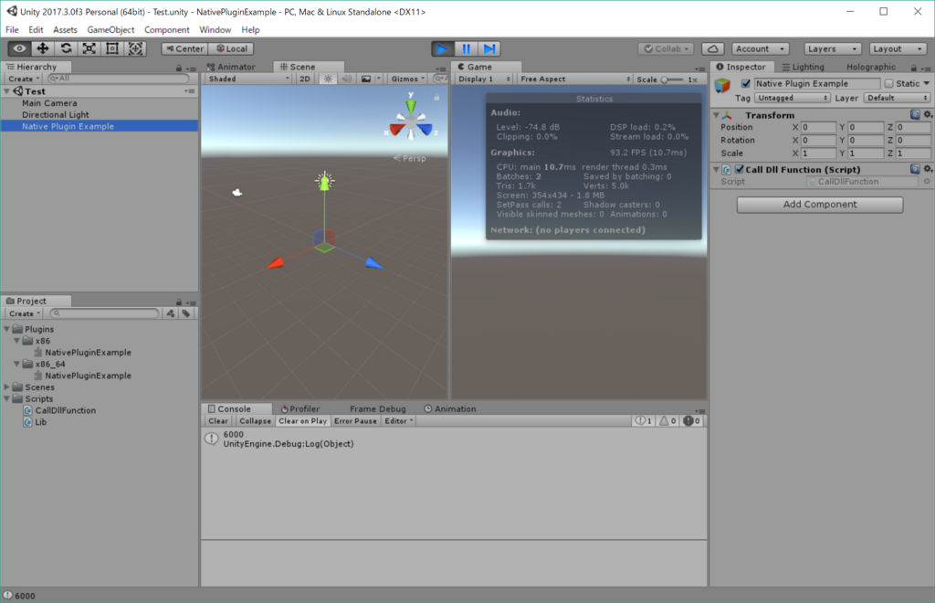This screenshot has width=935, height=603.
Task: Switch to the Profiler tab
Action: (300, 408)
